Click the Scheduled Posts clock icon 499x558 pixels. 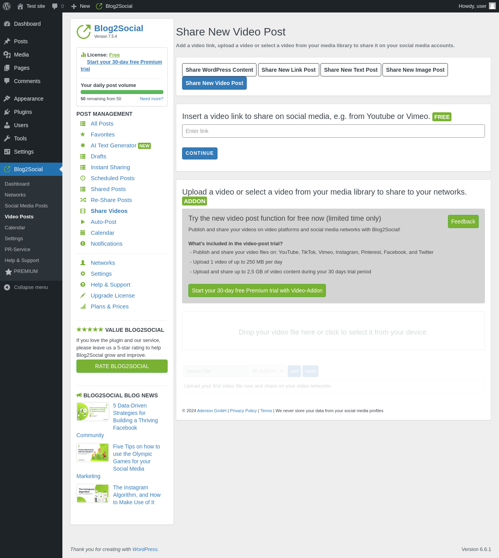pos(83,178)
